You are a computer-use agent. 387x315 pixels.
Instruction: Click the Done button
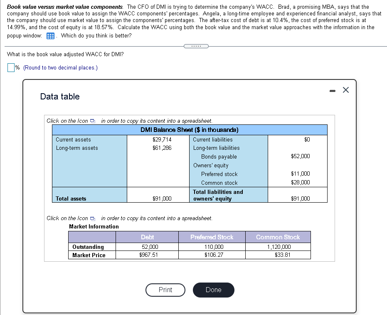pyautogui.click(x=213, y=290)
